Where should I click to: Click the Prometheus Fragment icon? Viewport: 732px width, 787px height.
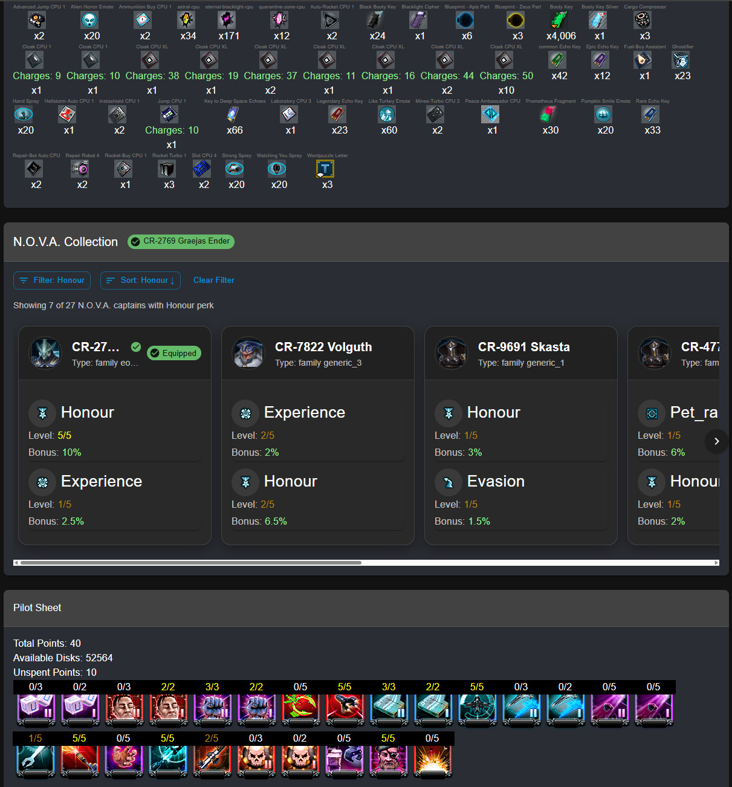tap(548, 115)
